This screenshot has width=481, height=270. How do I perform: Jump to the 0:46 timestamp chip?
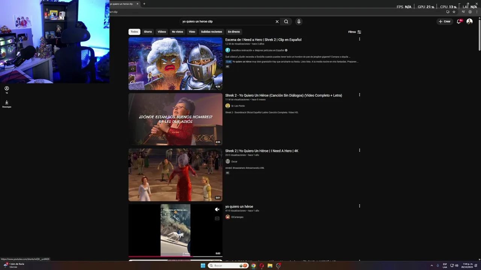(228, 61)
